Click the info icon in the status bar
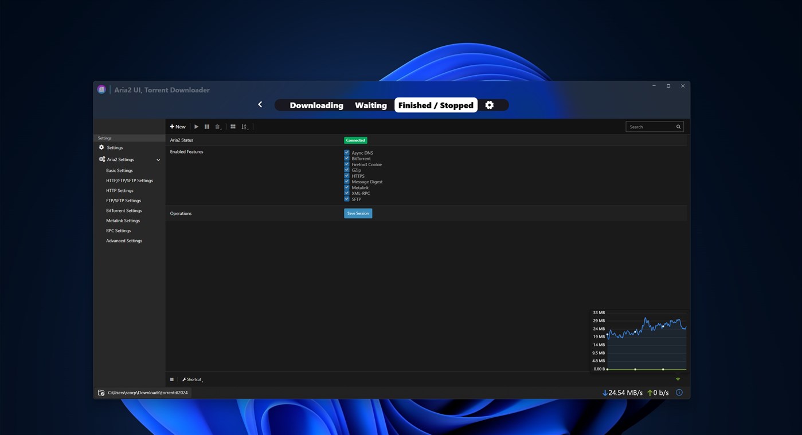Viewport: 802px width, 435px height. click(679, 392)
